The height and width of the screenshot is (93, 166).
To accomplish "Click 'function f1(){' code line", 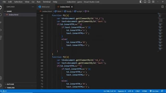I will click(x=60, y=16).
